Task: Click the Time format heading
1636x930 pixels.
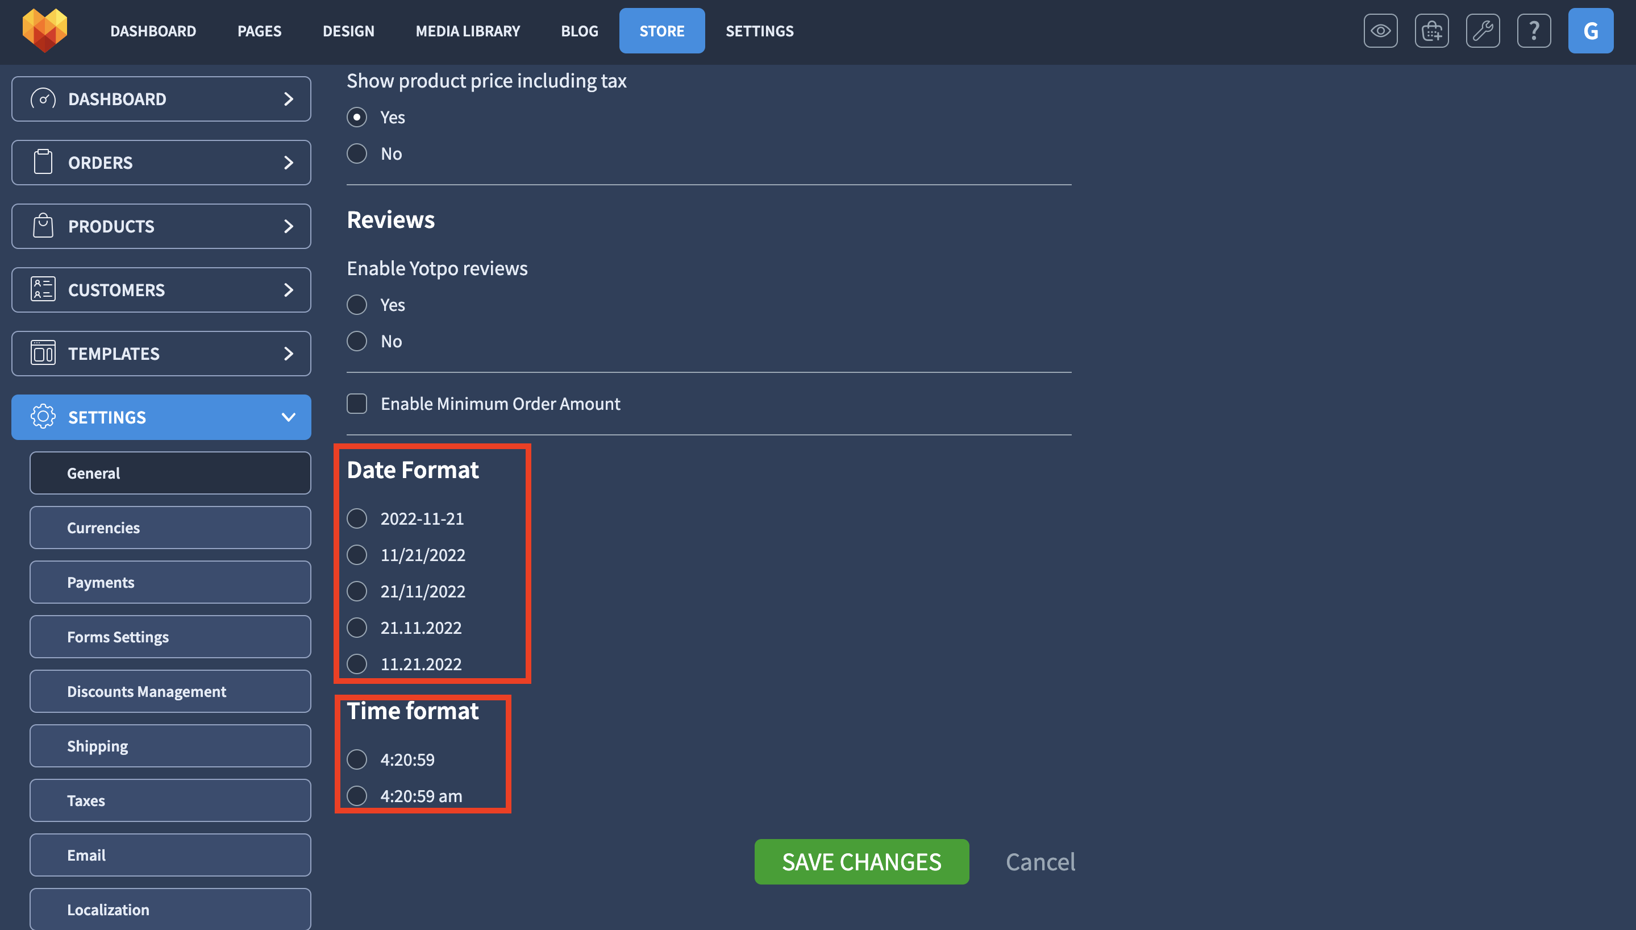Action: [x=413, y=711]
